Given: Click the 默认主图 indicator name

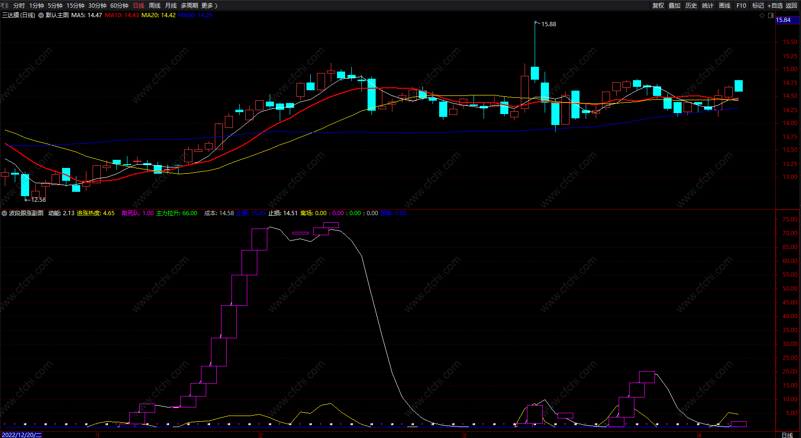Looking at the screenshot, I should (57, 15).
